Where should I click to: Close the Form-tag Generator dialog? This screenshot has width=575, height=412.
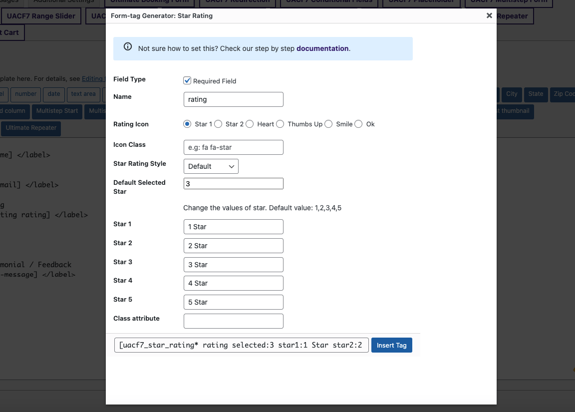click(489, 15)
